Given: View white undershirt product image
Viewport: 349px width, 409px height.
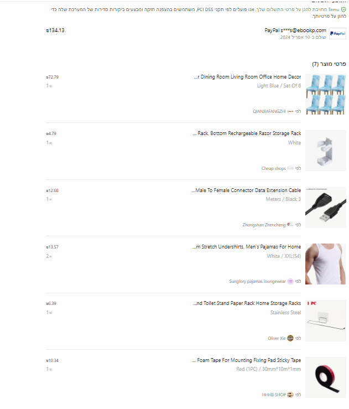Looking at the screenshot, I should tap(326, 264).
